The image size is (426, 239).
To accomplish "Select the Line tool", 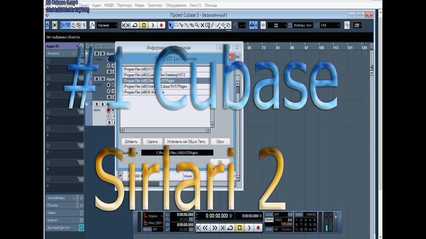I will pos(218,25).
